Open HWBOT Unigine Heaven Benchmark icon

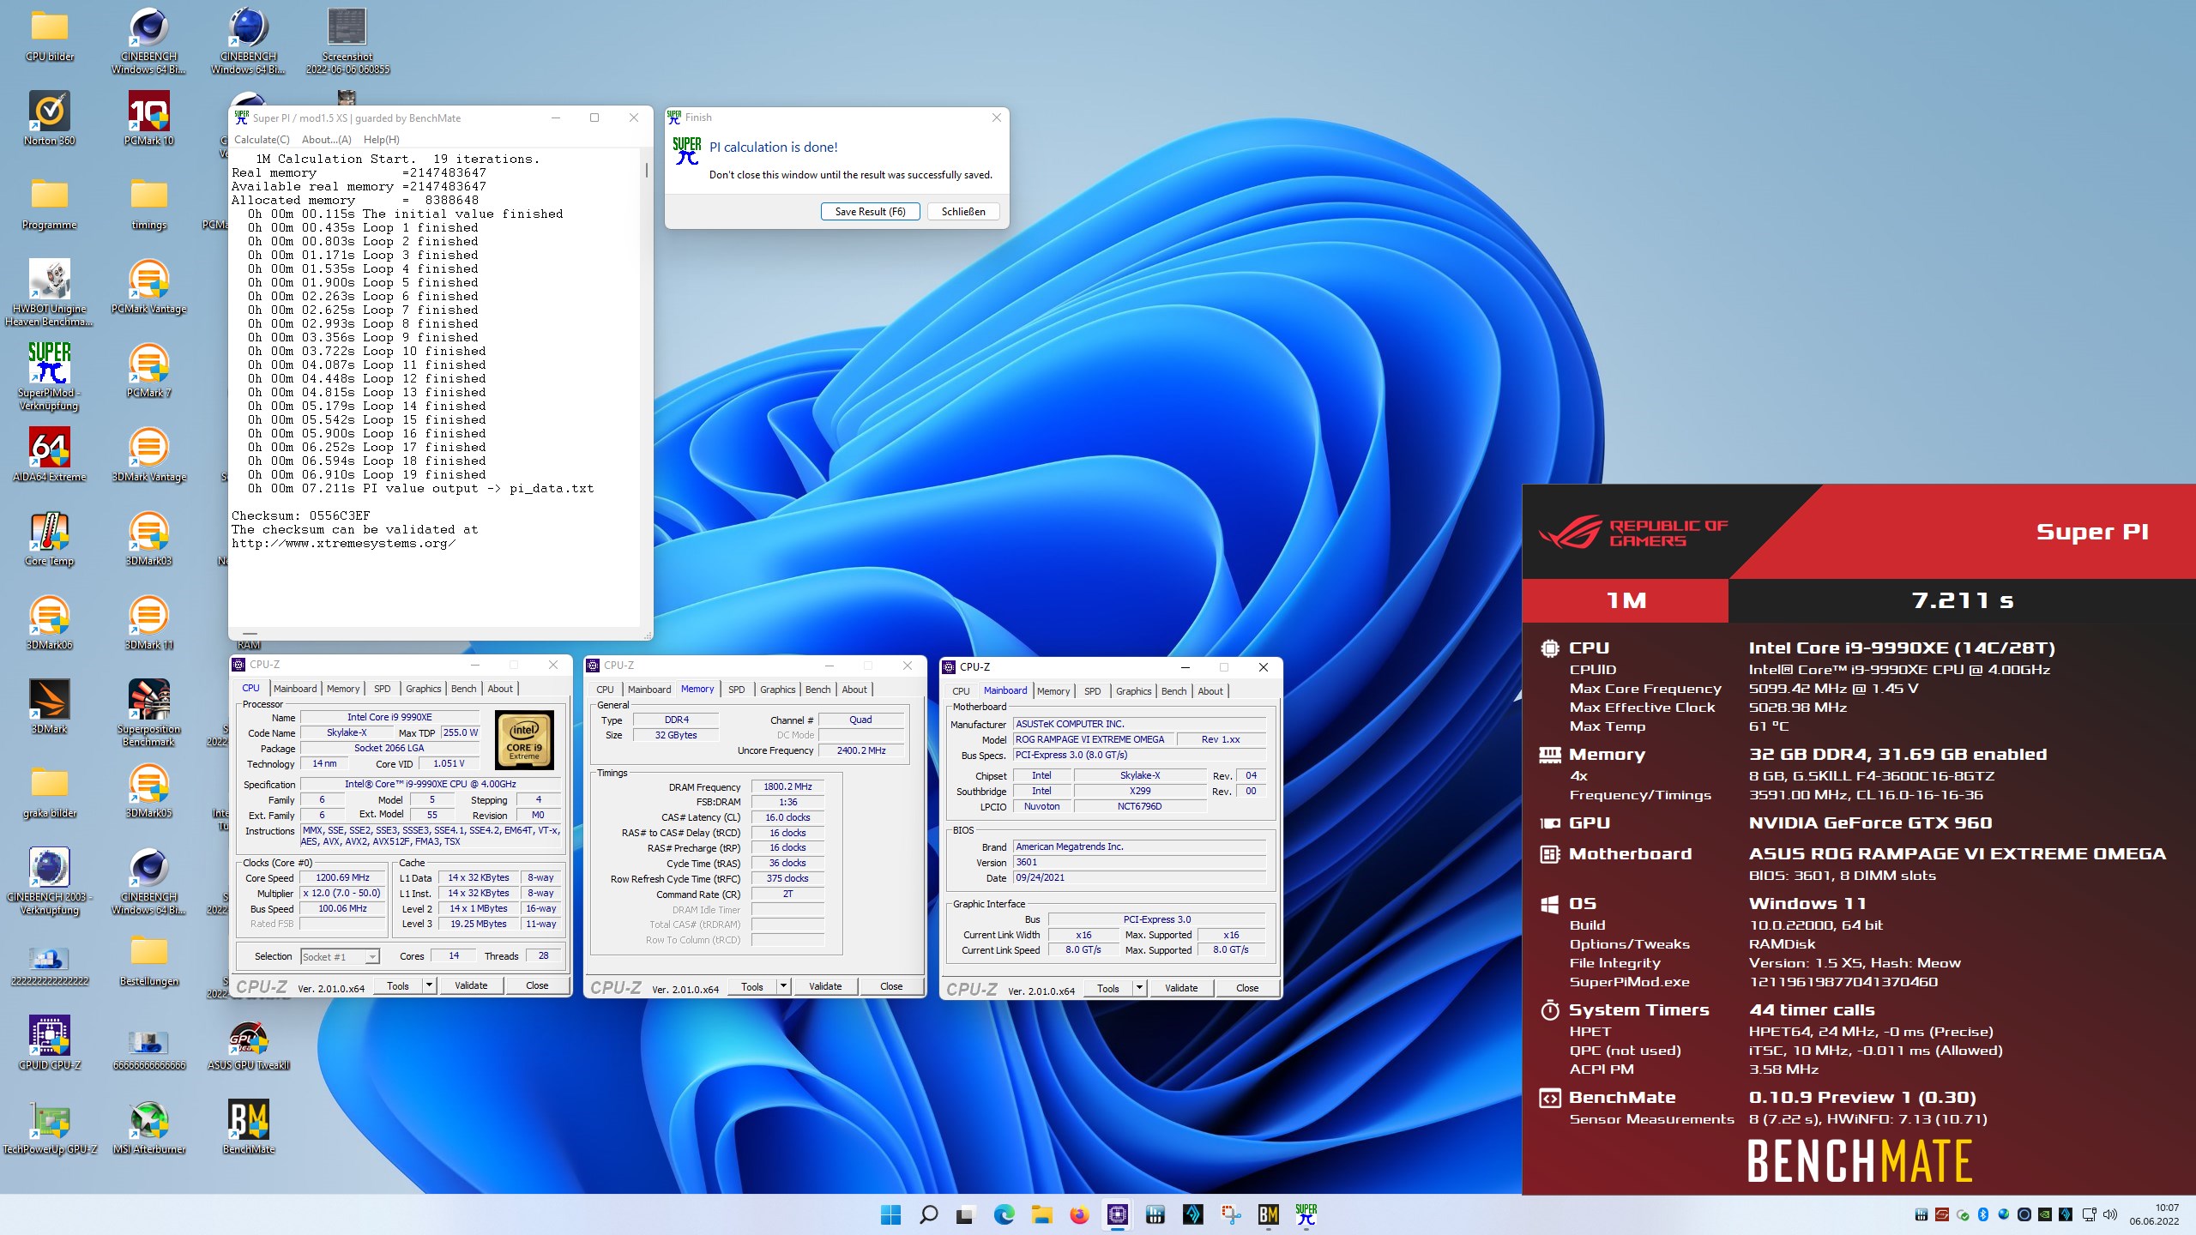click(50, 292)
